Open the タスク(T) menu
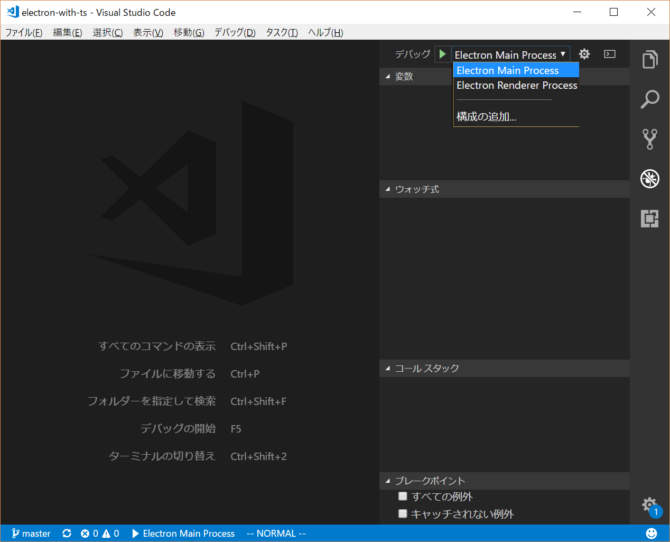The image size is (670, 542). (x=282, y=32)
